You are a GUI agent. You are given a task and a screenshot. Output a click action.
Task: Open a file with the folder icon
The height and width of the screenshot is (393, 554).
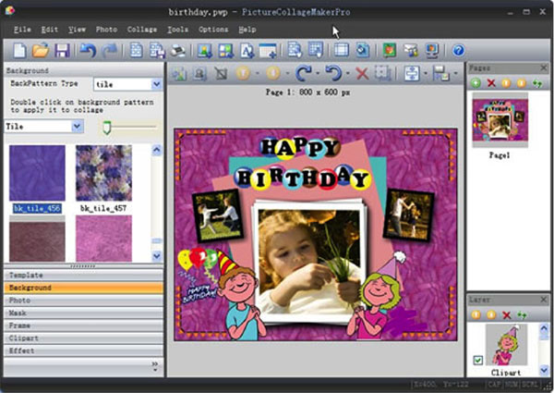[41, 50]
